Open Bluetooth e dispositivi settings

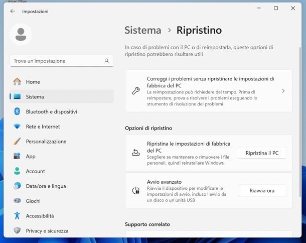click(62, 111)
